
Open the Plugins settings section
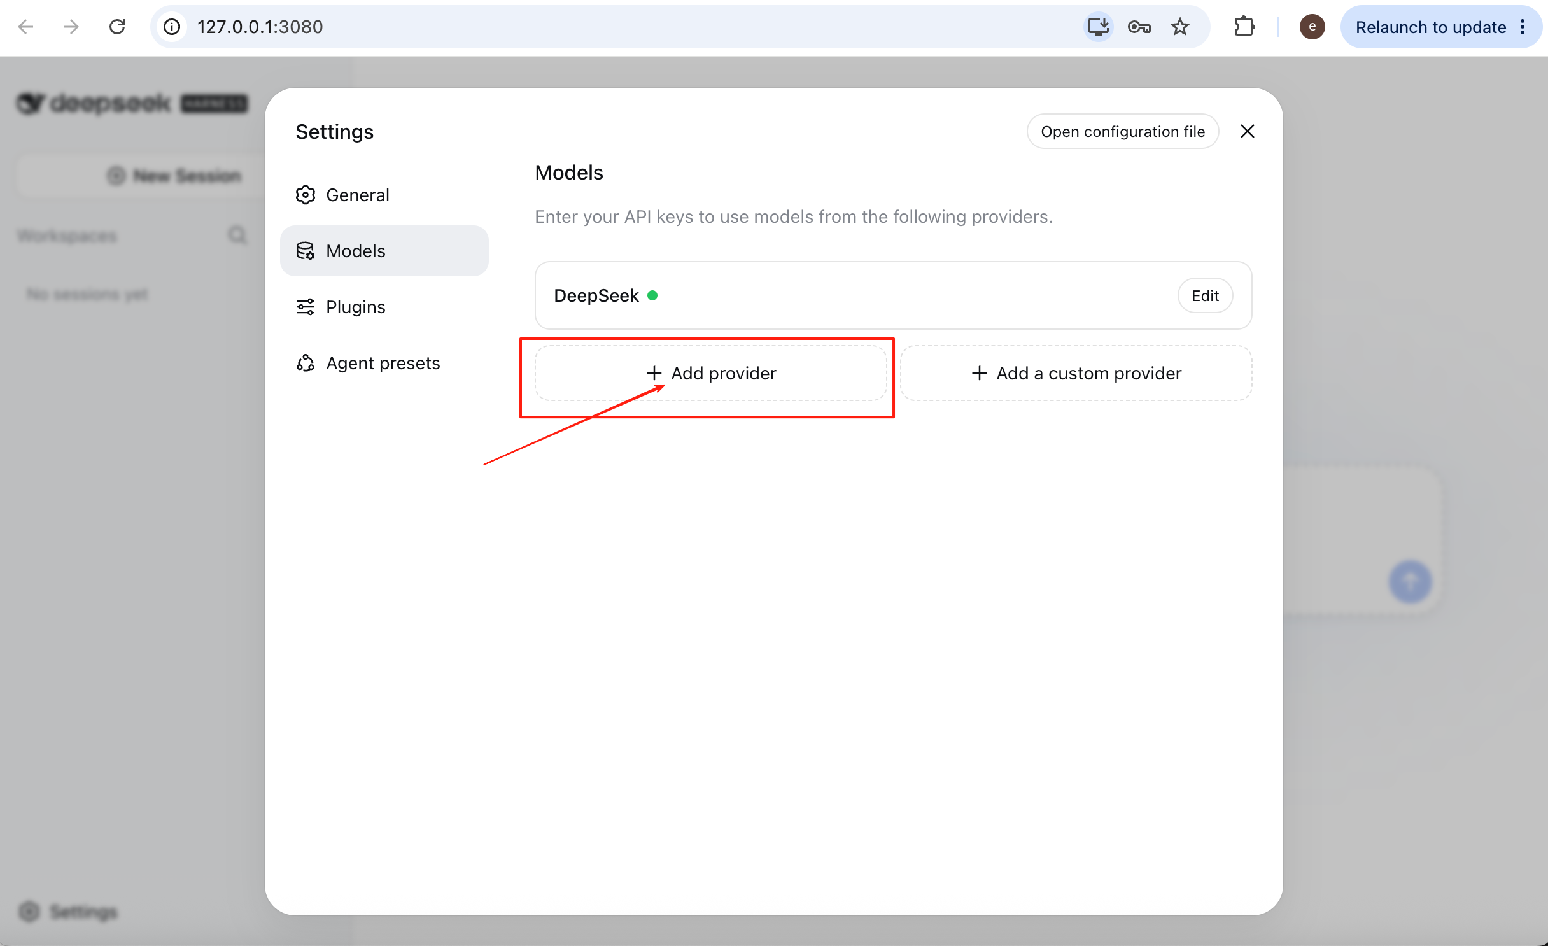(384, 307)
